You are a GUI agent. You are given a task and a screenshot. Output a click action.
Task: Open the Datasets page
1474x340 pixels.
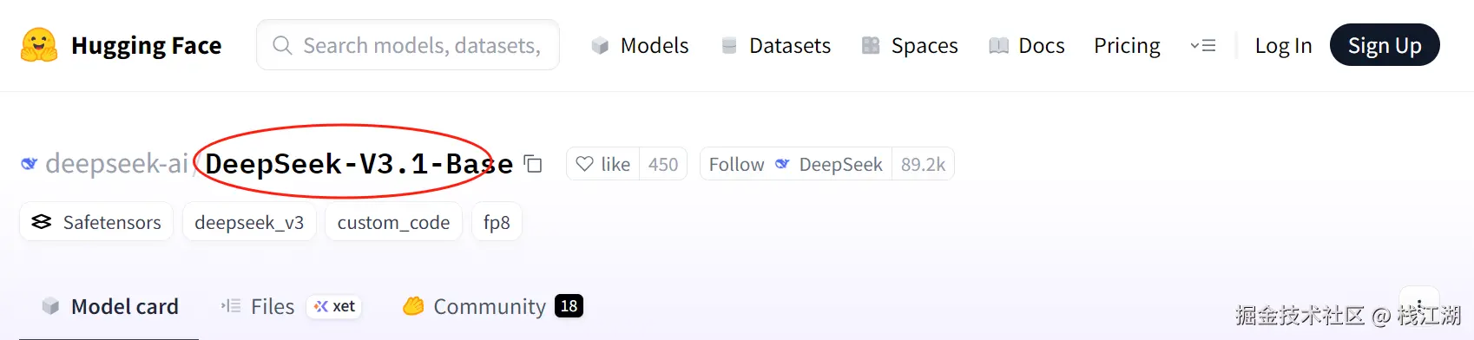click(x=776, y=45)
